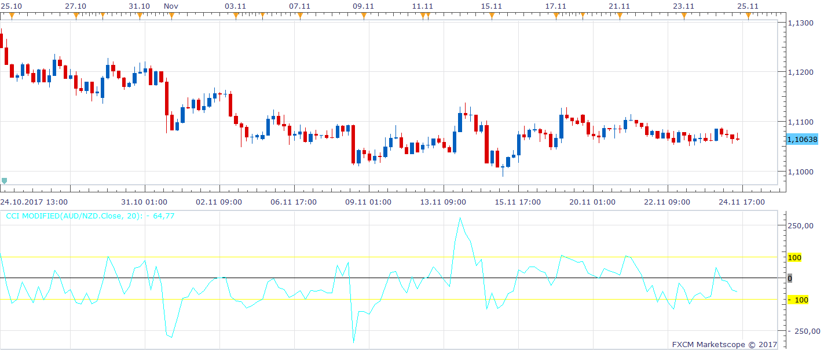Click the 25.11 date on top axis
The width and height of the screenshot is (824, 350).
[748, 6]
